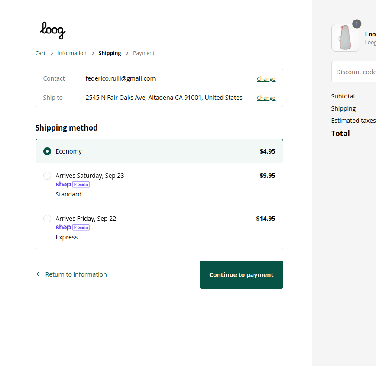Click Return to information link
This screenshot has width=376, height=366.
coord(76,274)
